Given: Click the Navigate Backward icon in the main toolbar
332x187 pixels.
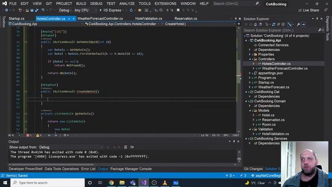Looking at the screenshot, I should point(7,10).
